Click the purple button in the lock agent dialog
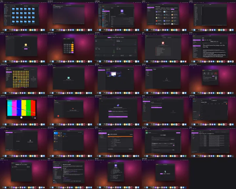The width and height of the screenshot is (236, 189). [161, 174]
